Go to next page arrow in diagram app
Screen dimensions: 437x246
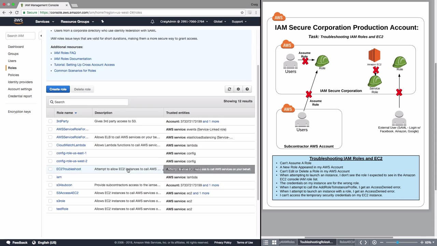pyautogui.click(x=366, y=242)
